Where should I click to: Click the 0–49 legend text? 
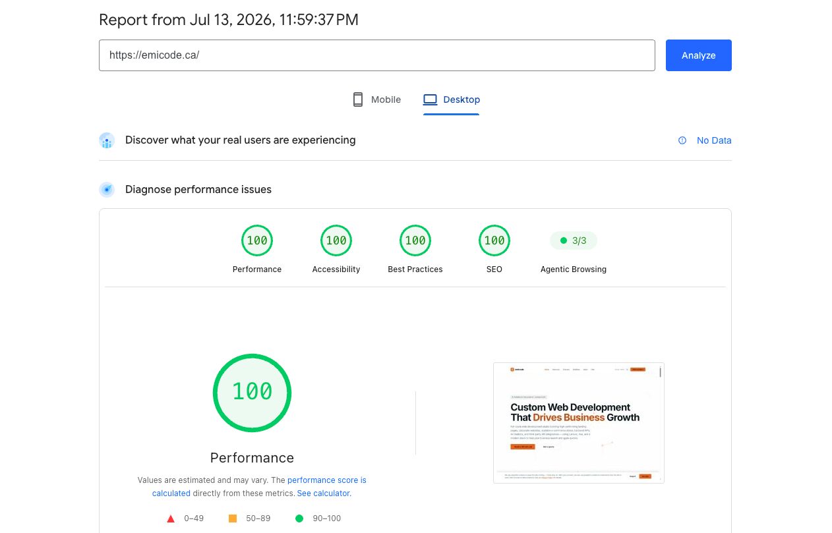tap(194, 519)
